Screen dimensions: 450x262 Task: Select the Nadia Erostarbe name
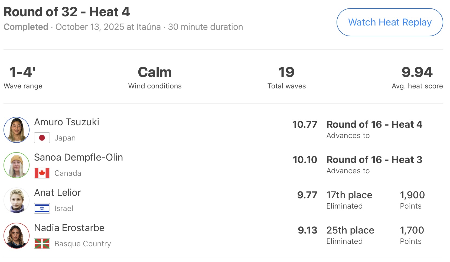pyautogui.click(x=69, y=228)
